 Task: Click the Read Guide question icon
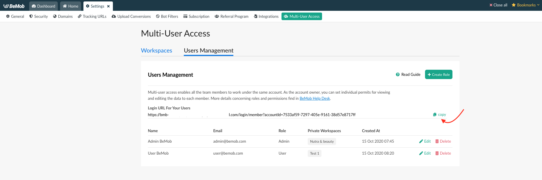coord(398,74)
